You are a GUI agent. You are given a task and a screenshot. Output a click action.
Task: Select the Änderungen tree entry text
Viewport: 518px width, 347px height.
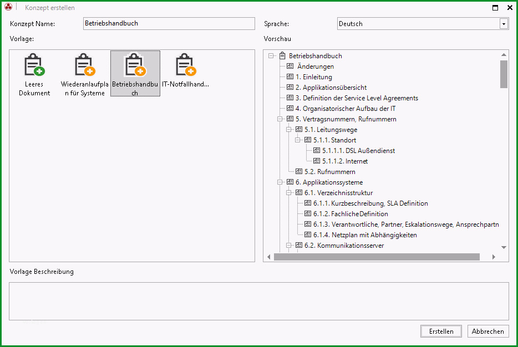(316, 67)
